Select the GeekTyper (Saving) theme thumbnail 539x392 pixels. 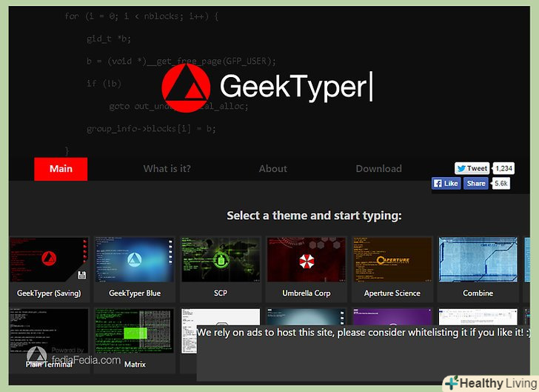[x=49, y=260]
